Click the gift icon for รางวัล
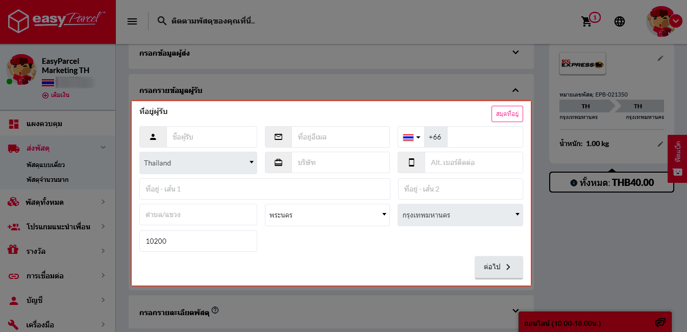Viewport: 687px width, 332px height. point(14,250)
